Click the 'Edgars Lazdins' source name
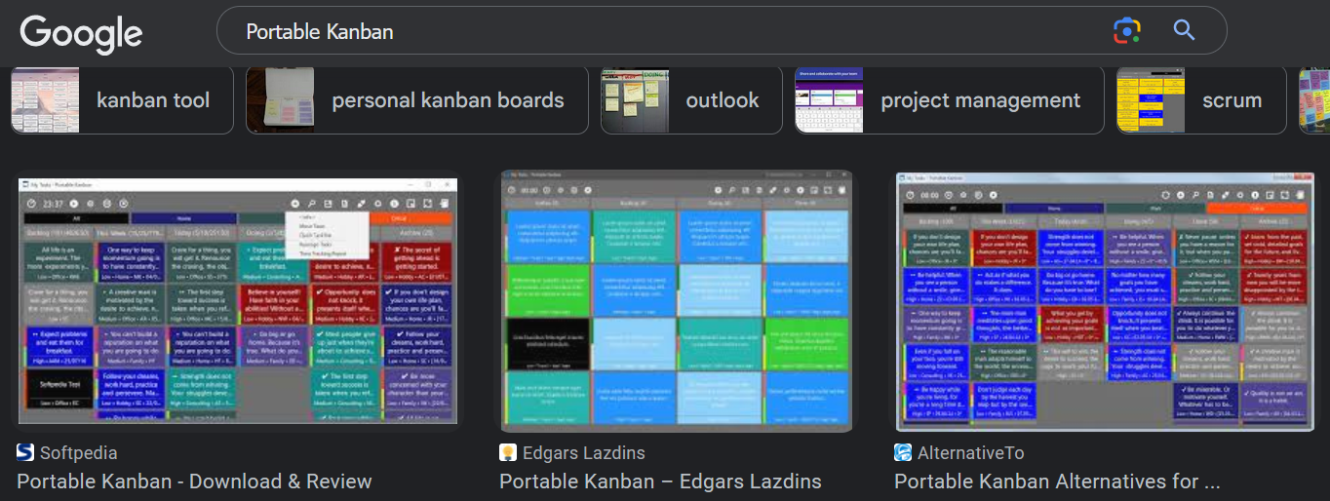This screenshot has width=1330, height=501. (x=584, y=453)
